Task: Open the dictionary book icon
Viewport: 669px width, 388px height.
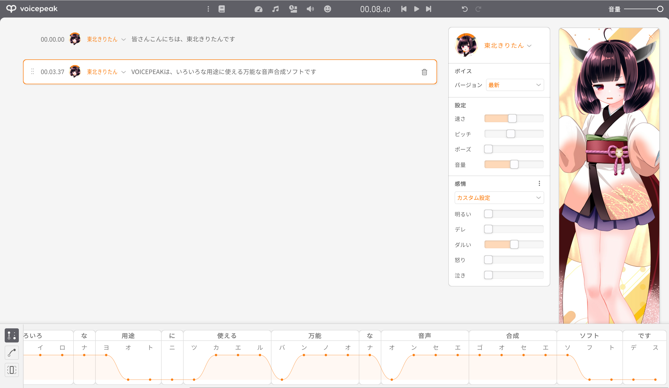Action: pos(222,9)
